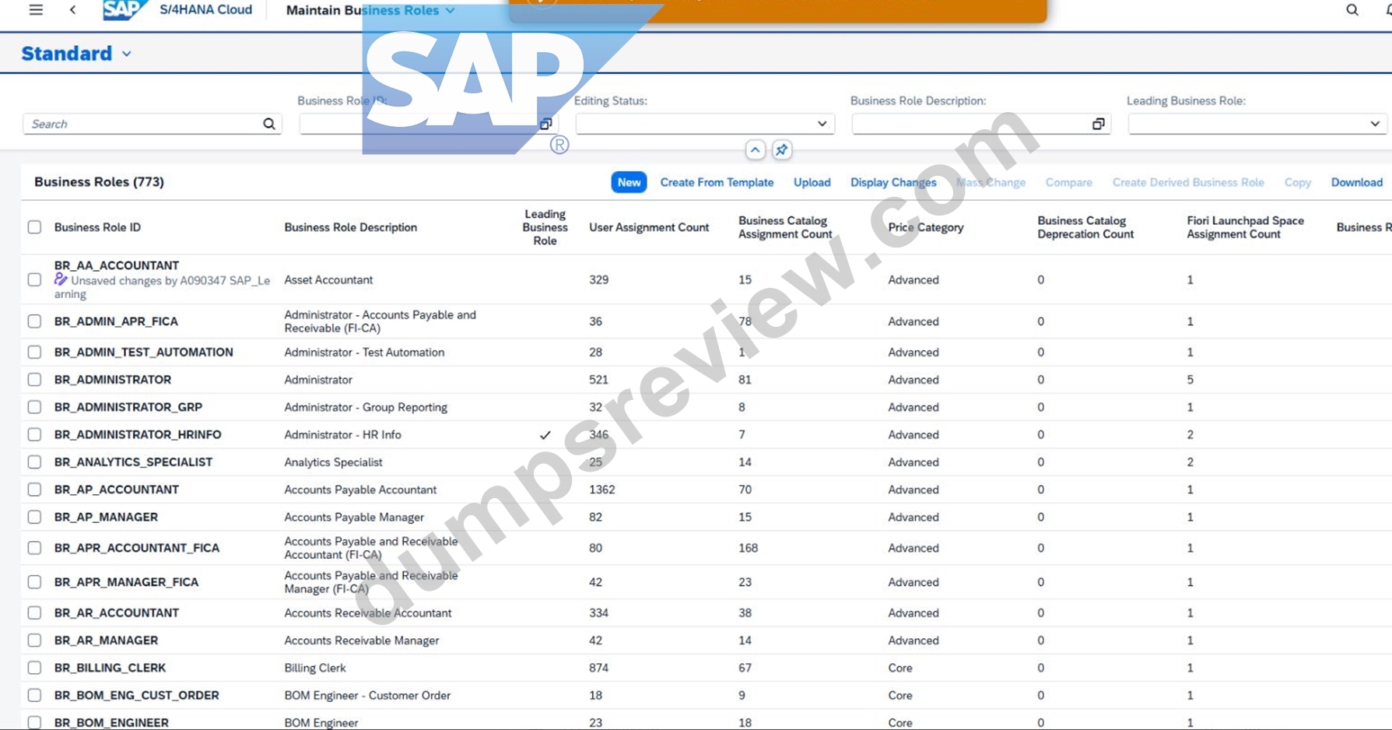The width and height of the screenshot is (1392, 730).
Task: Click the New button
Action: pyautogui.click(x=629, y=182)
